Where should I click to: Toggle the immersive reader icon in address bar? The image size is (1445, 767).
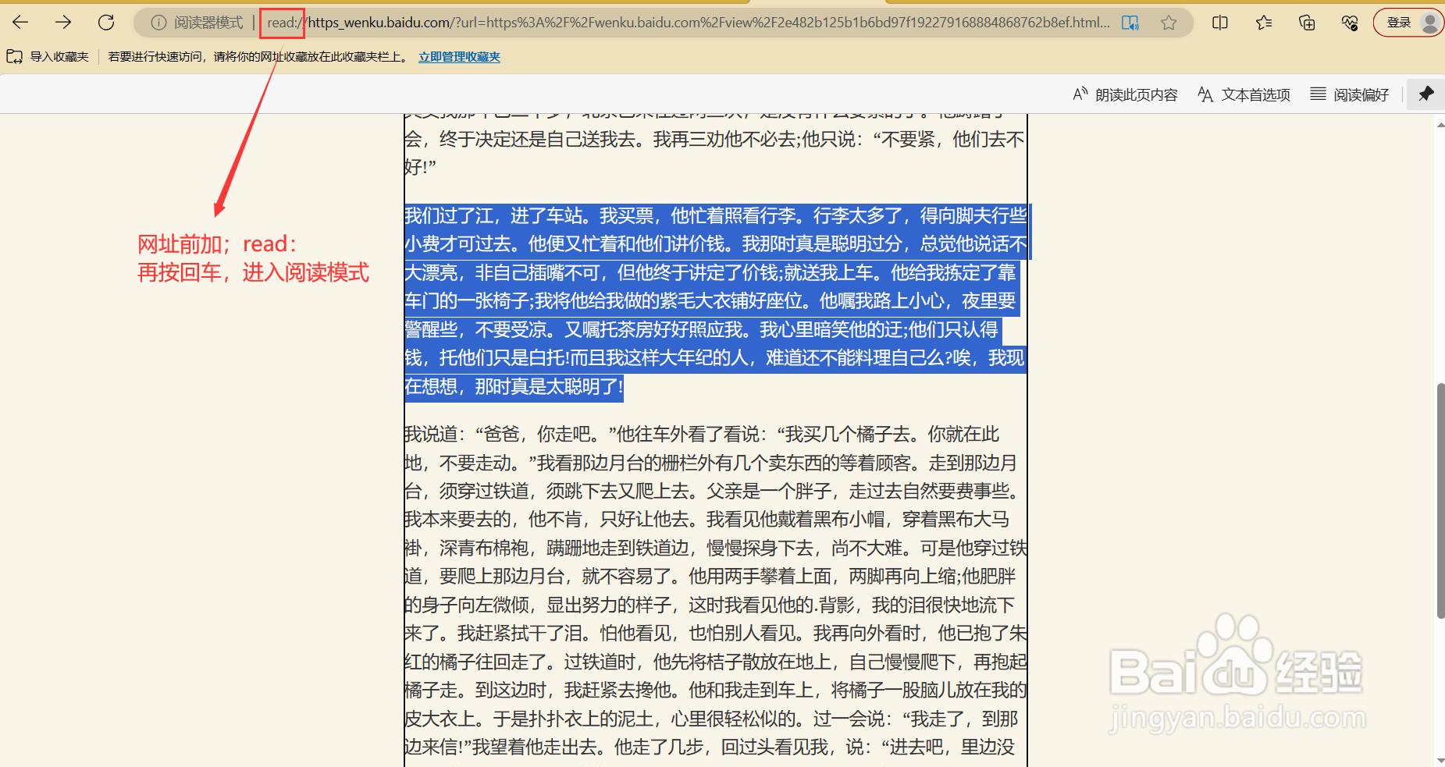[1130, 23]
